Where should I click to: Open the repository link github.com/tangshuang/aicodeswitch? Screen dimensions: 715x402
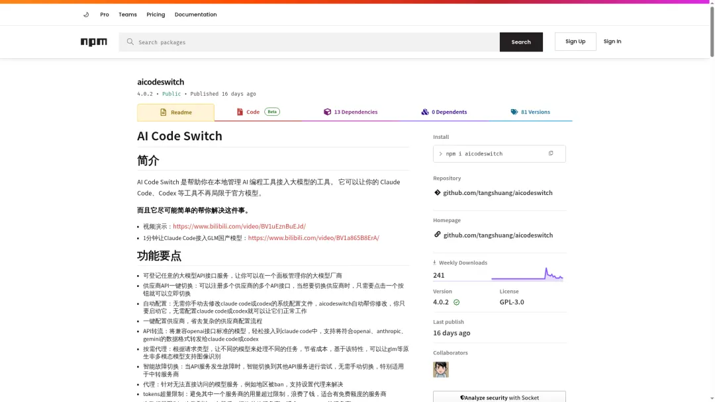(497, 192)
